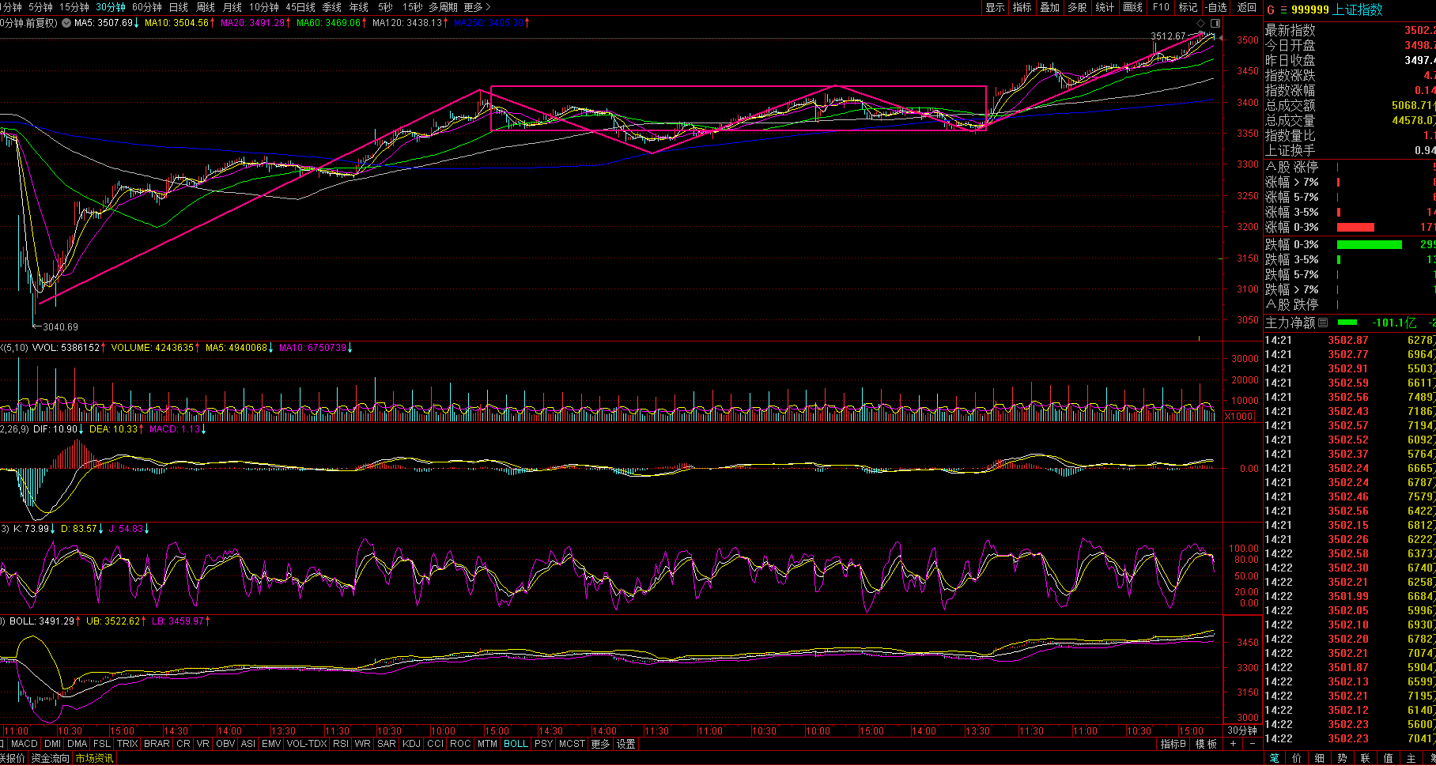The image size is (1436, 766).
Task: Open the 30分钟 period selector at bottom right
Action: pos(1242,730)
